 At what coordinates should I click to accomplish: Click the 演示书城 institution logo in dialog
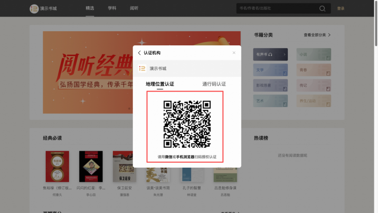[x=142, y=68]
